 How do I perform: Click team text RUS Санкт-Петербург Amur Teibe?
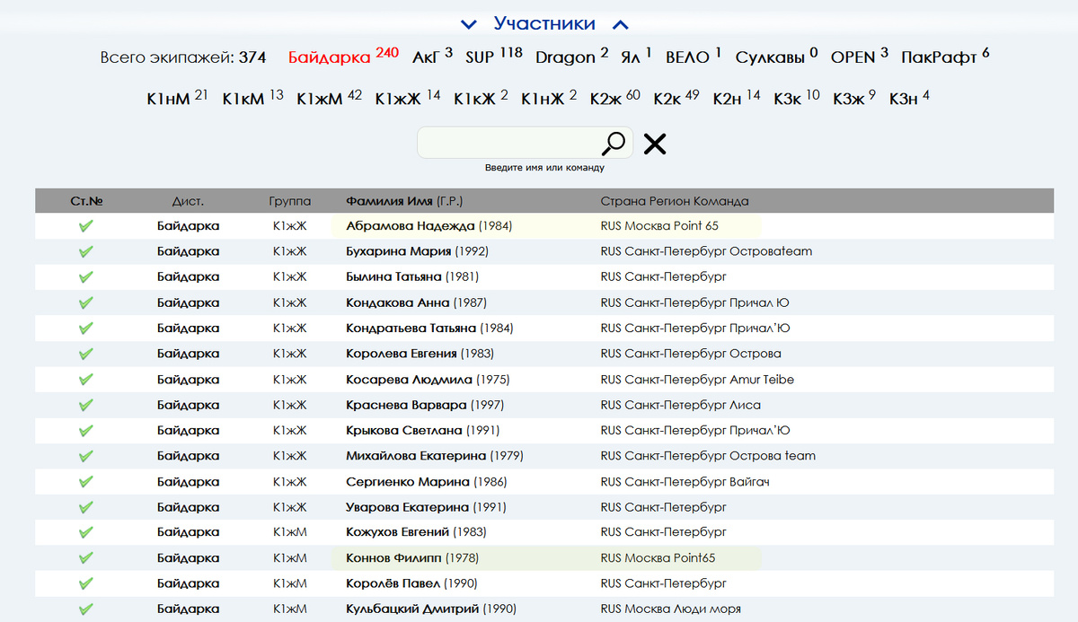click(x=697, y=380)
